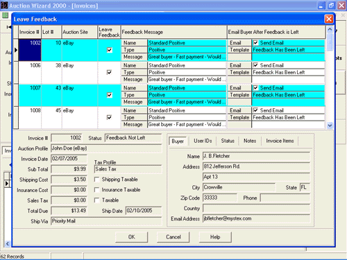Open Template Feedback Has Been Left for invoice 1007

(288, 95)
